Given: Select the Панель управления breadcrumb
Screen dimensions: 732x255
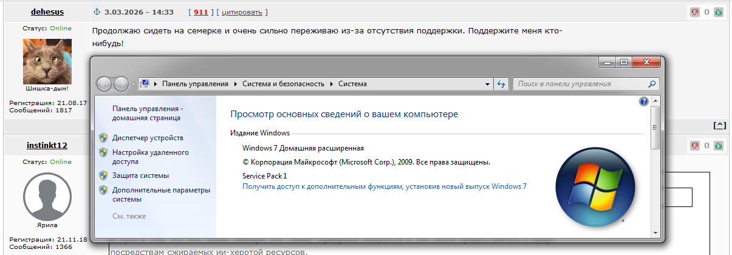Looking at the screenshot, I should (195, 84).
